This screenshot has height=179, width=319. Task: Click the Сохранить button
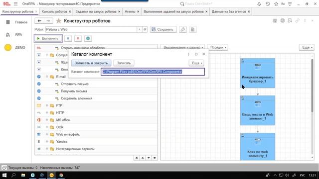pos(163,29)
